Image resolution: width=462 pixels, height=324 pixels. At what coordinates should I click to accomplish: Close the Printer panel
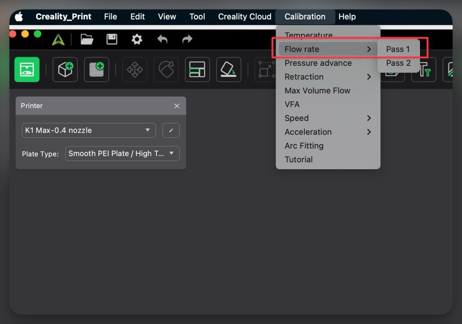coord(177,106)
